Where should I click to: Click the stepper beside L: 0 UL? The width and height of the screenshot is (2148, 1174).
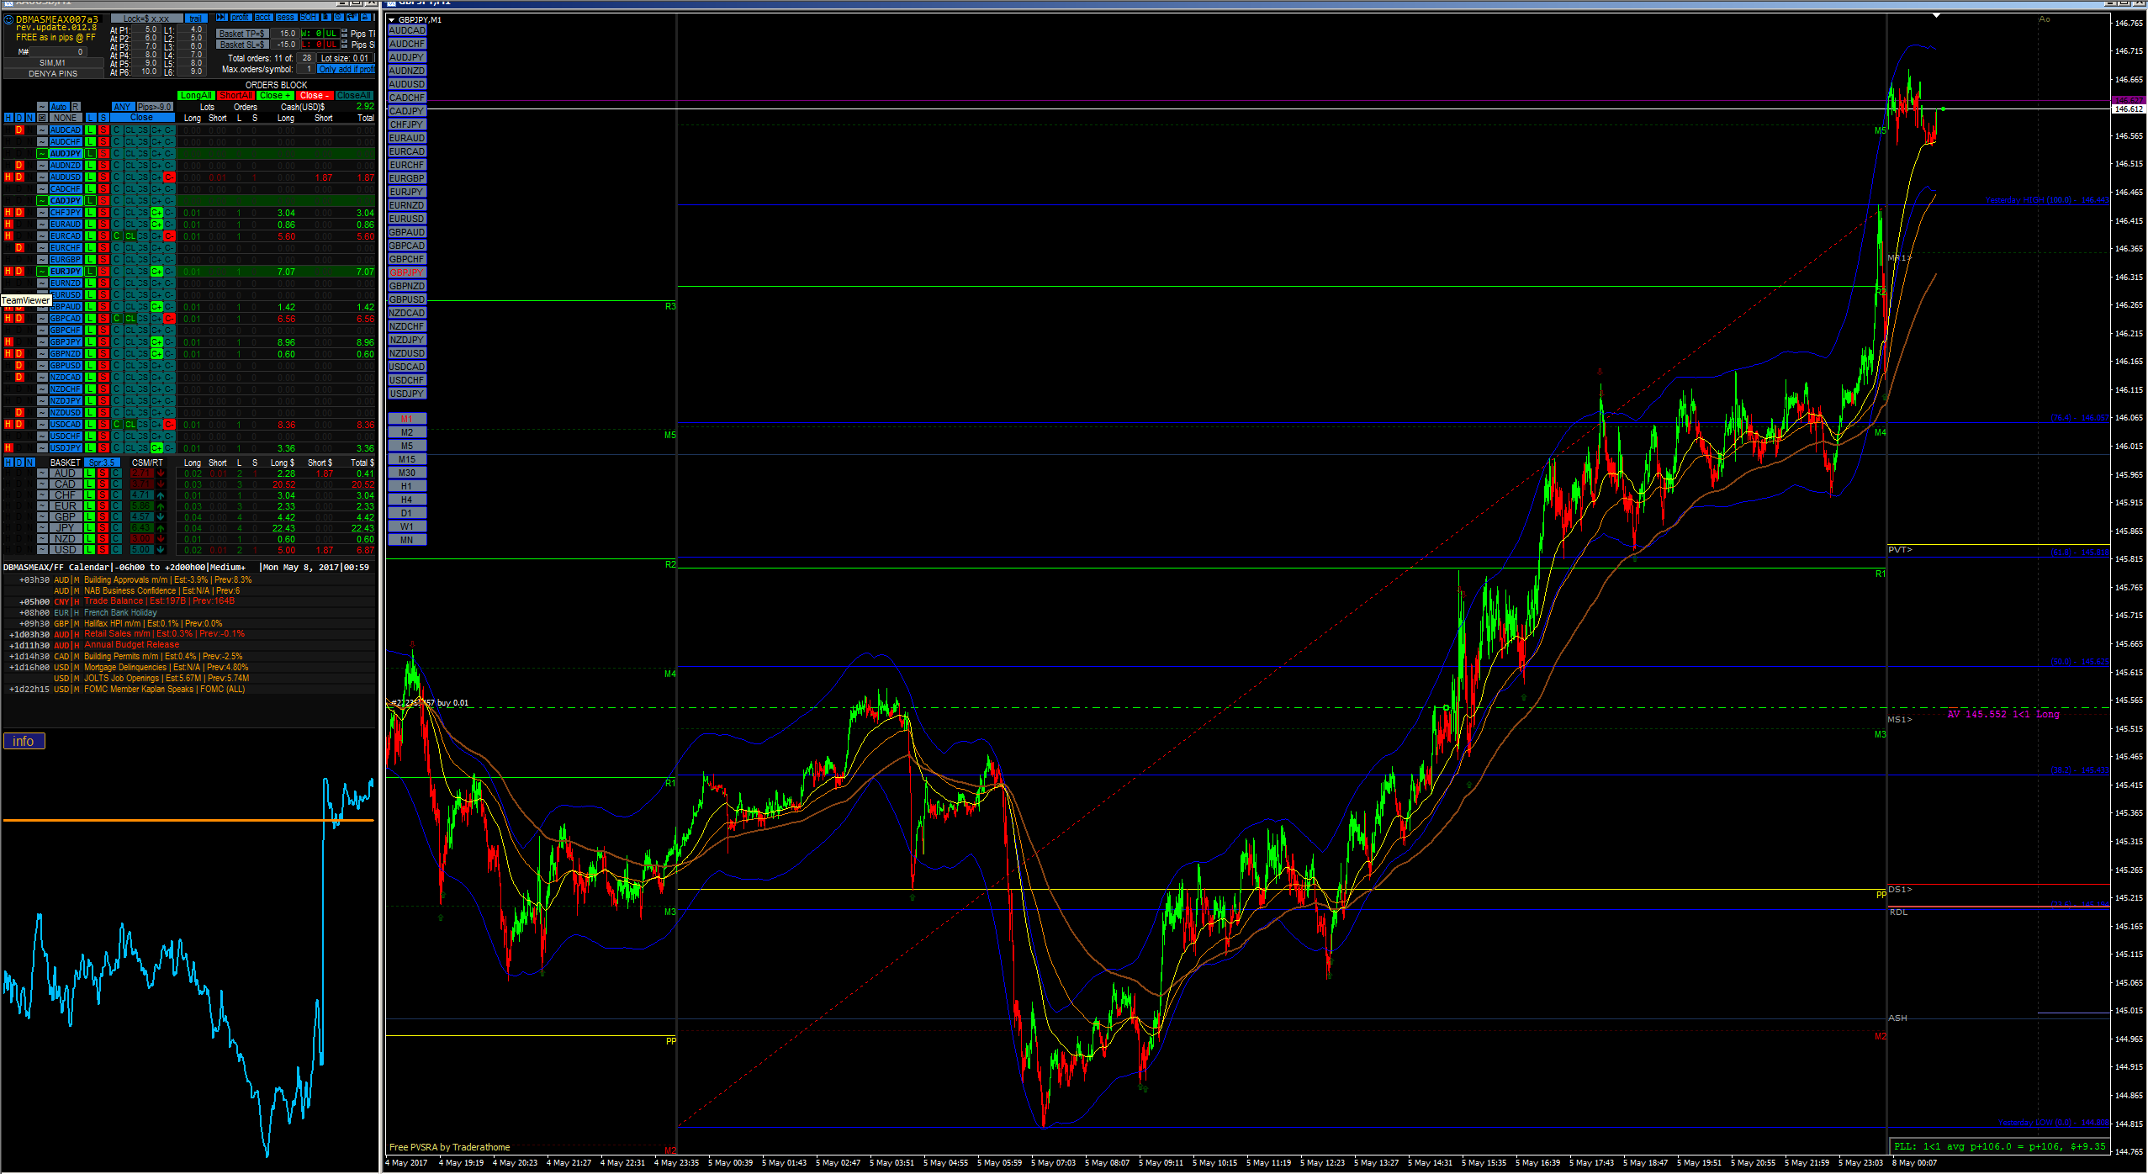tap(344, 44)
